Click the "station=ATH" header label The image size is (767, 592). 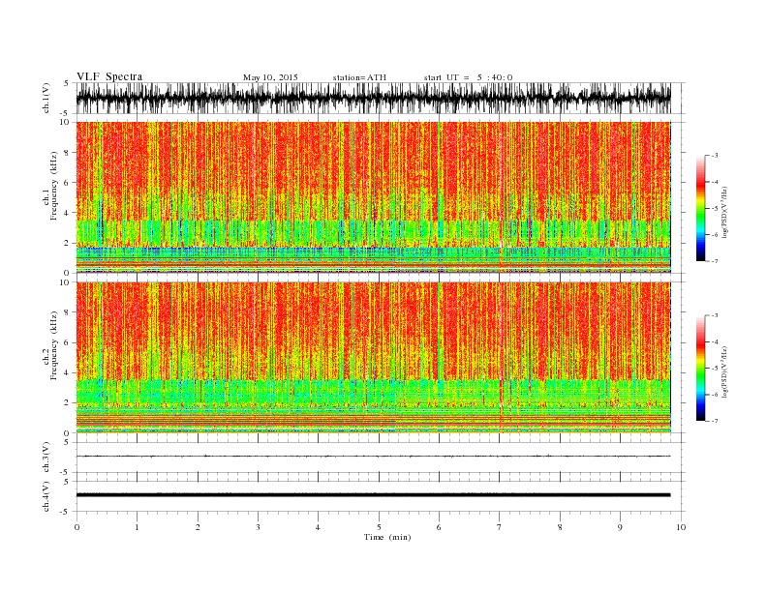(x=359, y=77)
